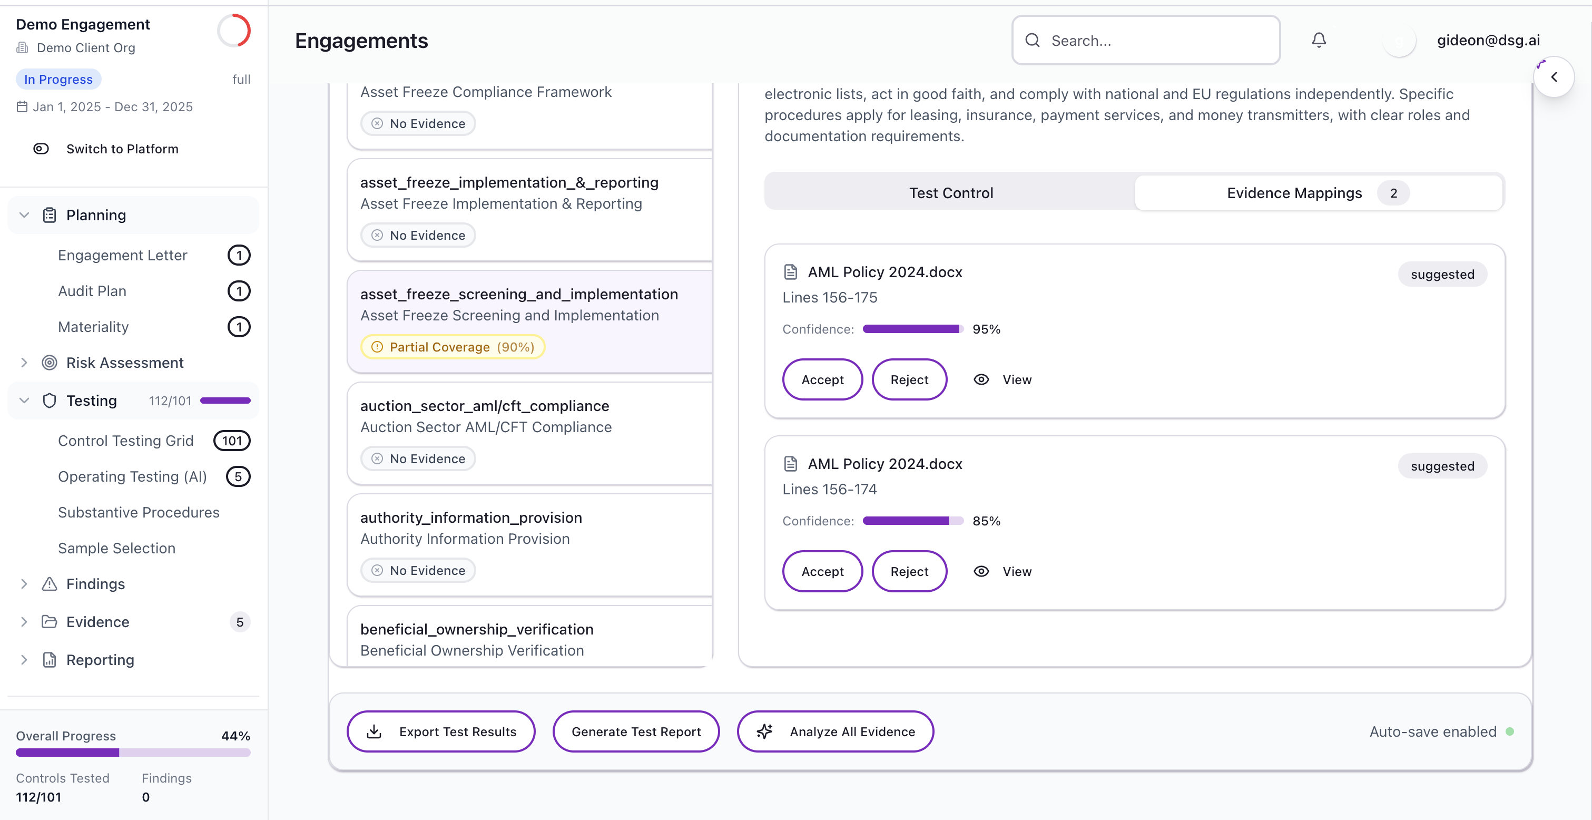Click the search magnifier icon
The height and width of the screenshot is (820, 1592).
1032,40
